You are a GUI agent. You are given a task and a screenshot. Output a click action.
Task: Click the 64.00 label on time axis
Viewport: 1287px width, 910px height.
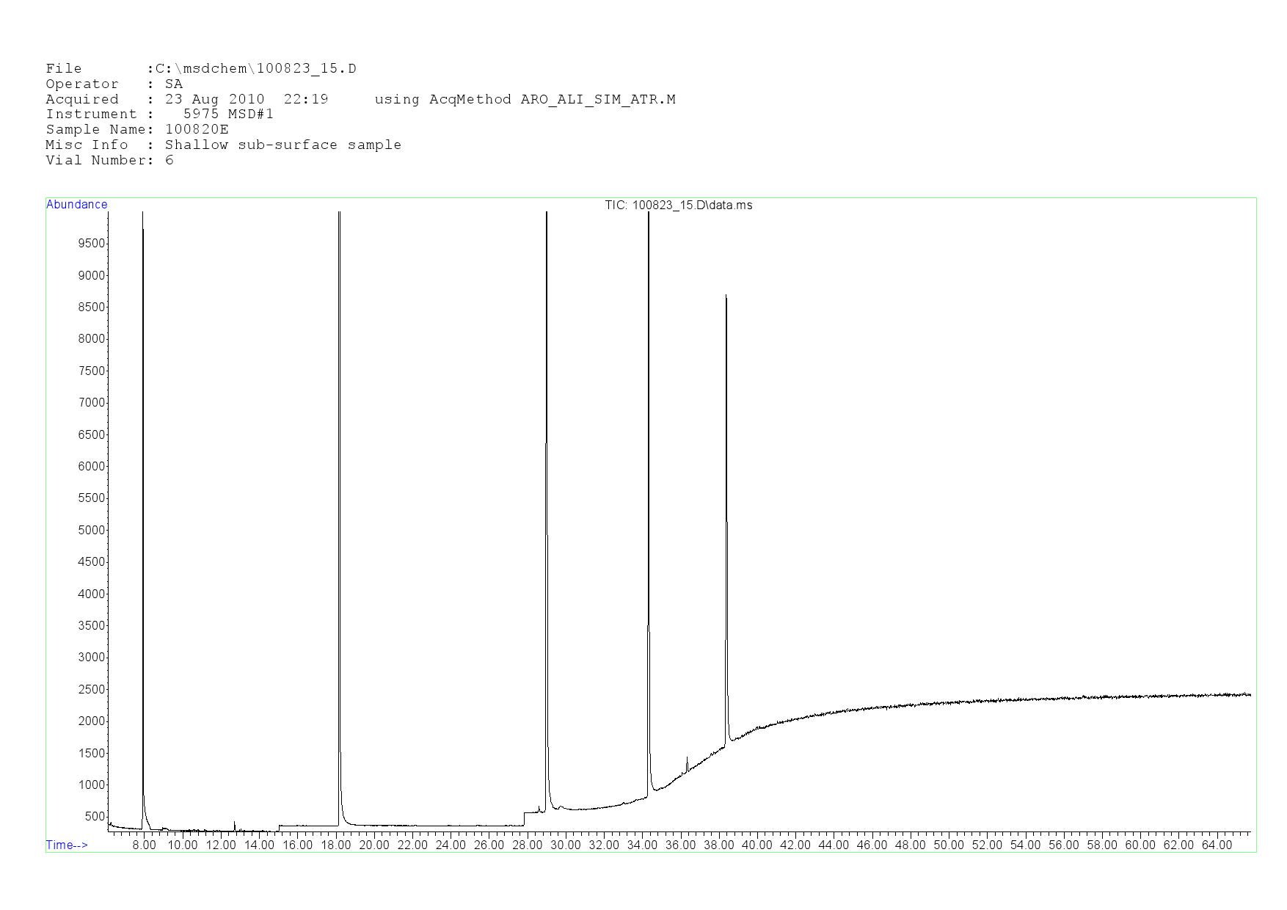(x=1216, y=845)
